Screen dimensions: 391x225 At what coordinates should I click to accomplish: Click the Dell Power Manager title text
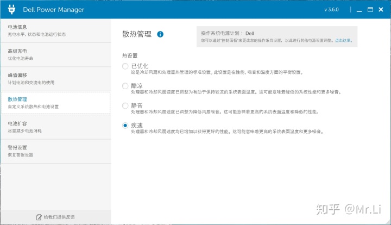click(x=53, y=10)
